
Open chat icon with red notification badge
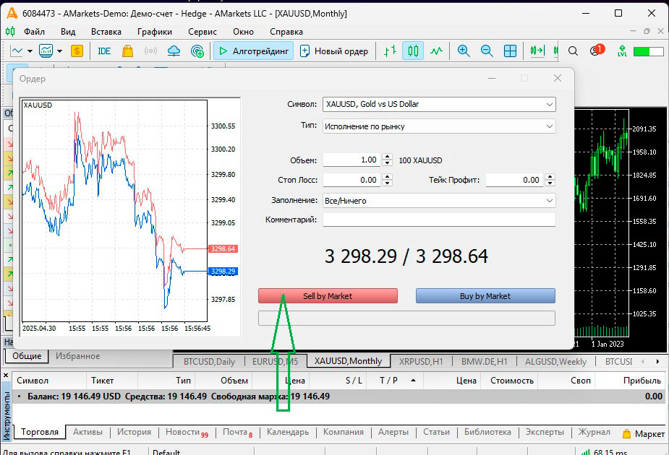596,51
